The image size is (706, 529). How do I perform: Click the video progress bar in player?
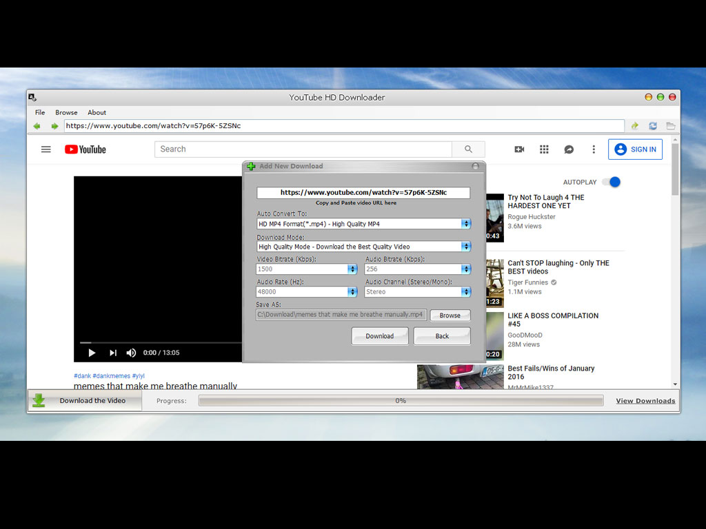[161, 343]
